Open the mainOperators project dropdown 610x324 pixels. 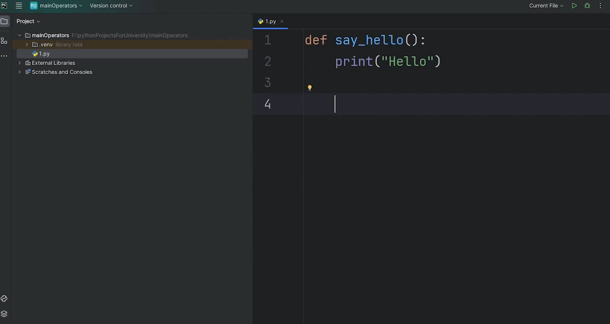point(56,6)
